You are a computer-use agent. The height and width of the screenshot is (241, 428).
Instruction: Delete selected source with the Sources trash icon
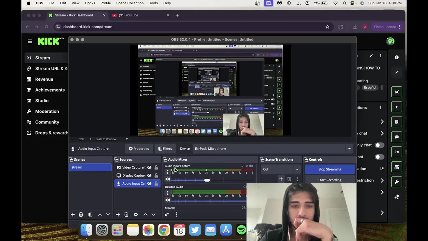(x=126, y=214)
